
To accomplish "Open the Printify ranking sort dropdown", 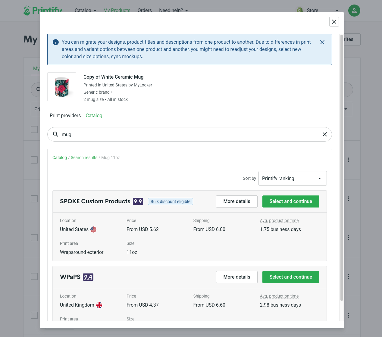I will [293, 178].
